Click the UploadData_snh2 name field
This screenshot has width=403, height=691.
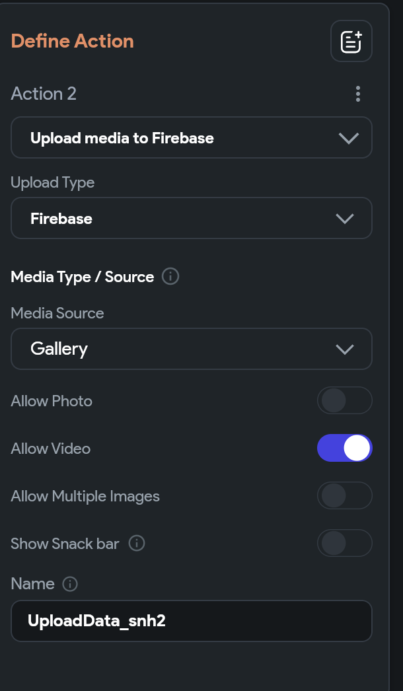[x=192, y=621]
